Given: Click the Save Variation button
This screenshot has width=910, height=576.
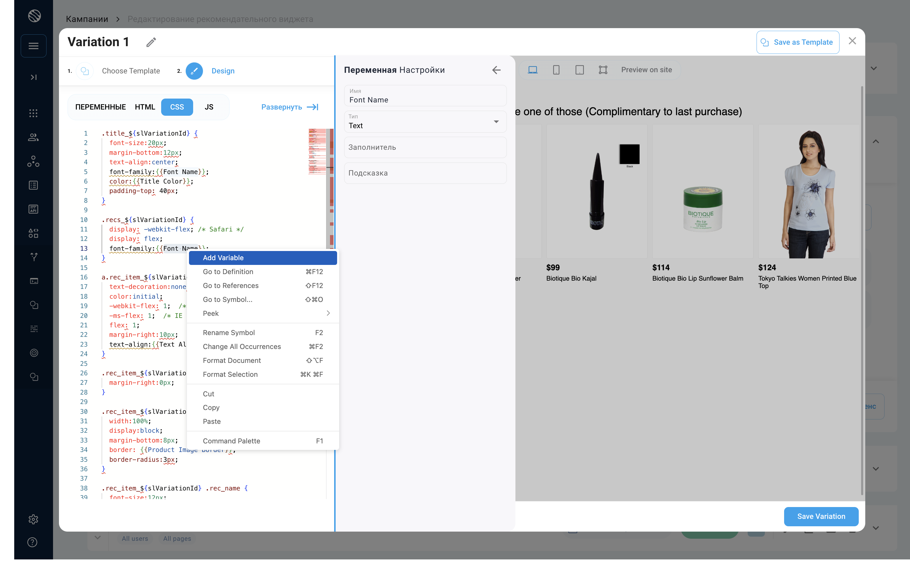Looking at the screenshot, I should point(821,516).
